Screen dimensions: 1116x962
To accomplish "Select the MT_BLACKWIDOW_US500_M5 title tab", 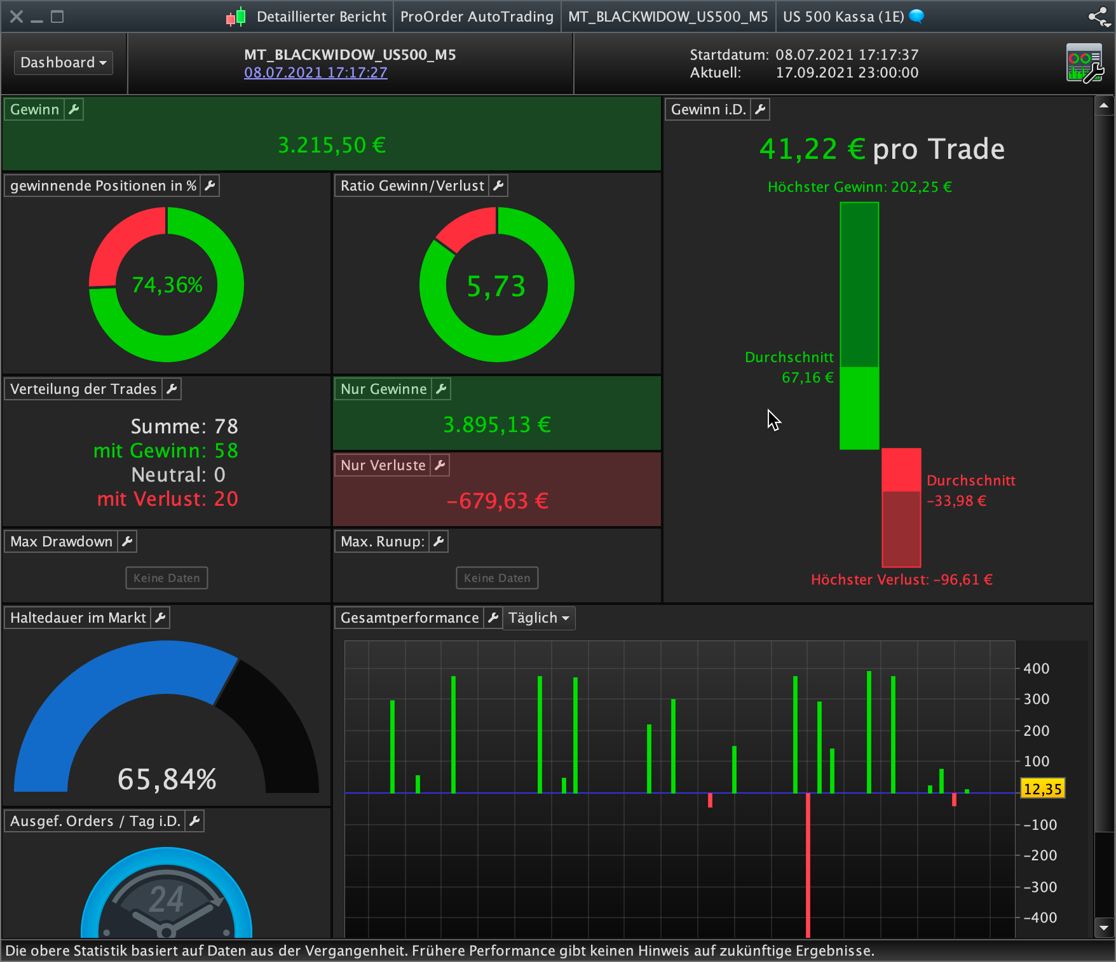I will coord(668,17).
